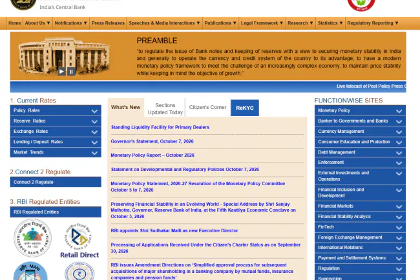This screenshot has width=420, height=280.
Task: Open Processing of Applications Citizen's Charter link
Action: (x=205, y=248)
